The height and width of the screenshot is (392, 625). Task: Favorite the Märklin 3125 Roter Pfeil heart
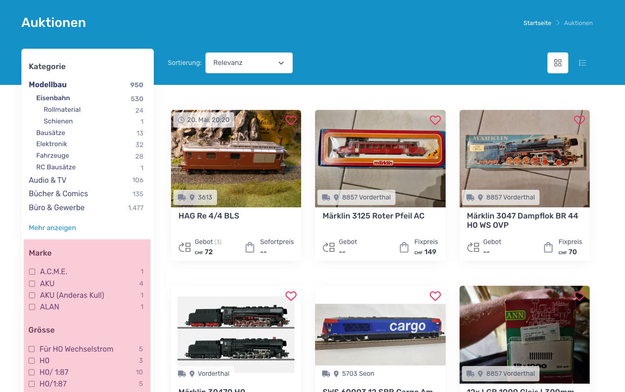coord(435,120)
